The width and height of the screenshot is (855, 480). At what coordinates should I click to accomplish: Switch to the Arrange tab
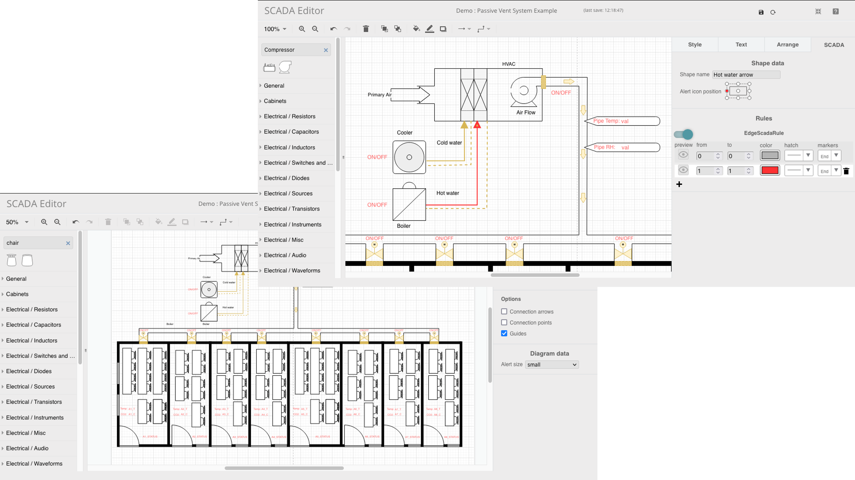787,45
